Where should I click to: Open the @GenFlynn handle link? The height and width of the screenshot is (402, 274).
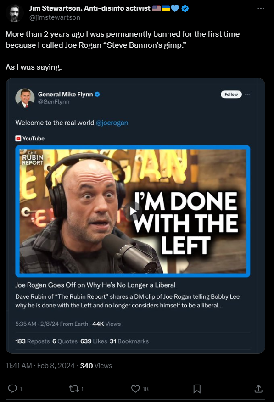click(x=54, y=102)
